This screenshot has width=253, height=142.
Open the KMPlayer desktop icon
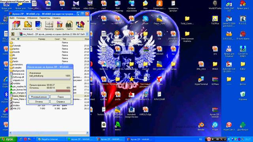[76, 5]
